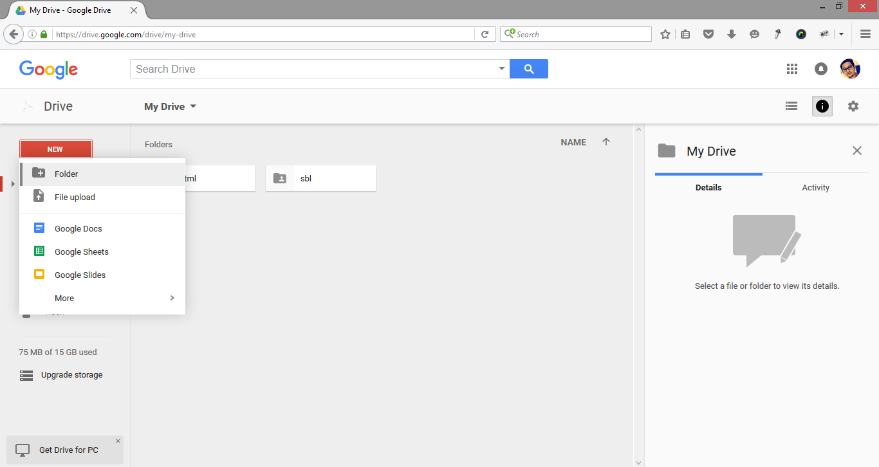Expand the My Drive breadcrumb dropdown
879x467 pixels.
pyautogui.click(x=192, y=106)
